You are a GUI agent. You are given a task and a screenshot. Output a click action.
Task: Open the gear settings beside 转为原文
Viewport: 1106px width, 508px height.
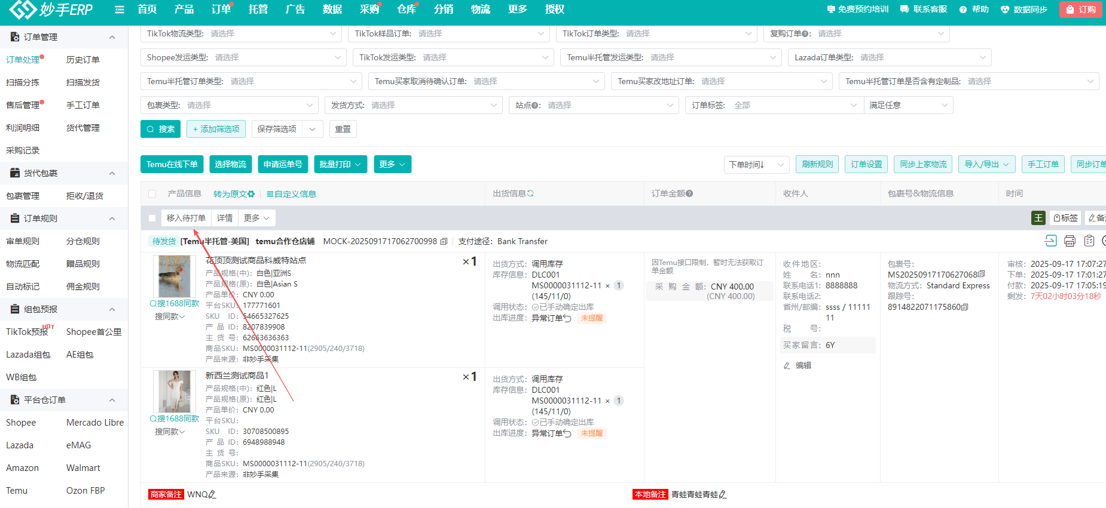click(252, 194)
